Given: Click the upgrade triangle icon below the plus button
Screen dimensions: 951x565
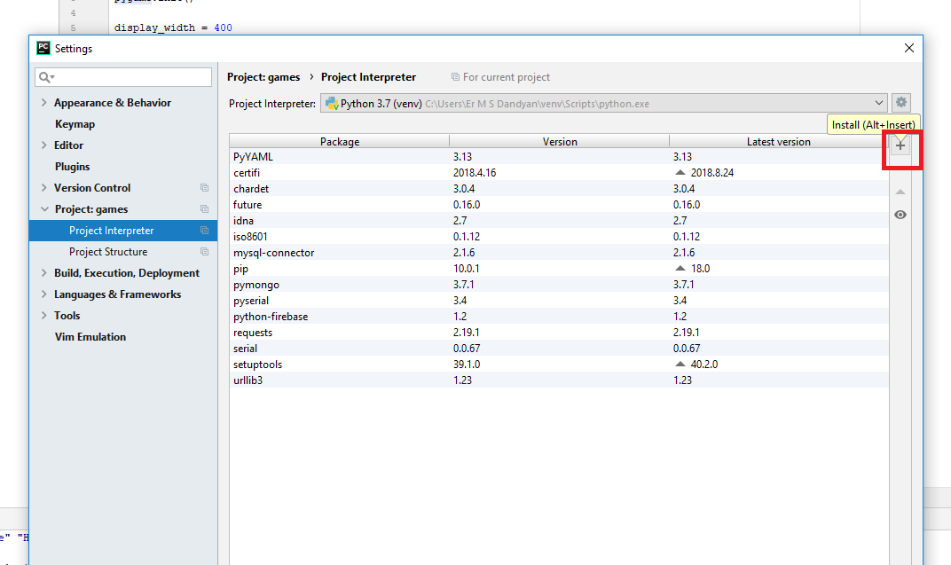Looking at the screenshot, I should click(x=900, y=190).
